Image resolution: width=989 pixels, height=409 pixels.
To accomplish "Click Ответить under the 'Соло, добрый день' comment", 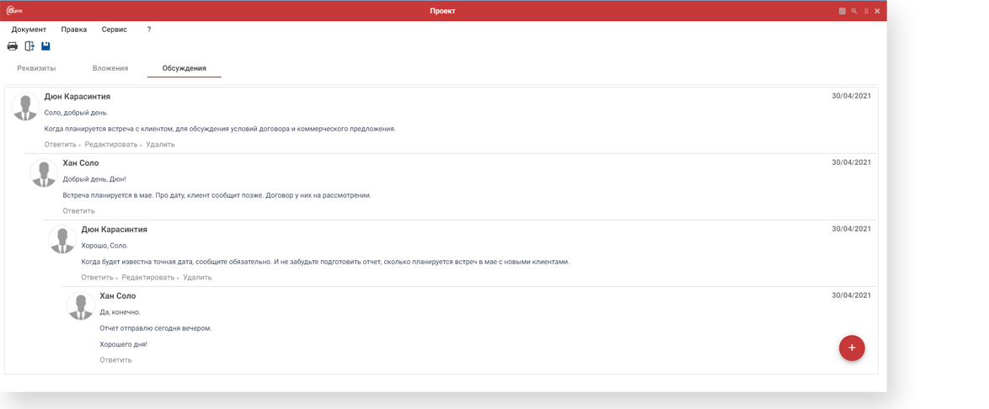I will pyautogui.click(x=60, y=144).
